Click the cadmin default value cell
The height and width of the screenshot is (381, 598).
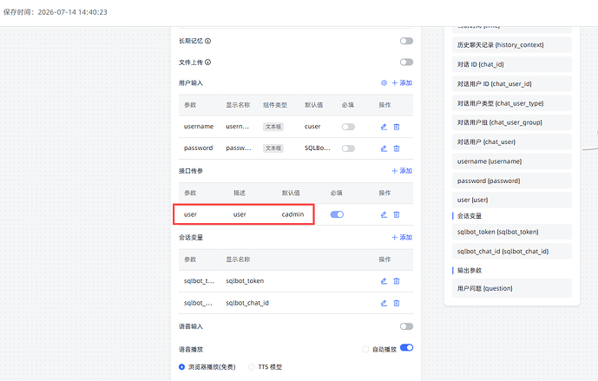pos(292,214)
